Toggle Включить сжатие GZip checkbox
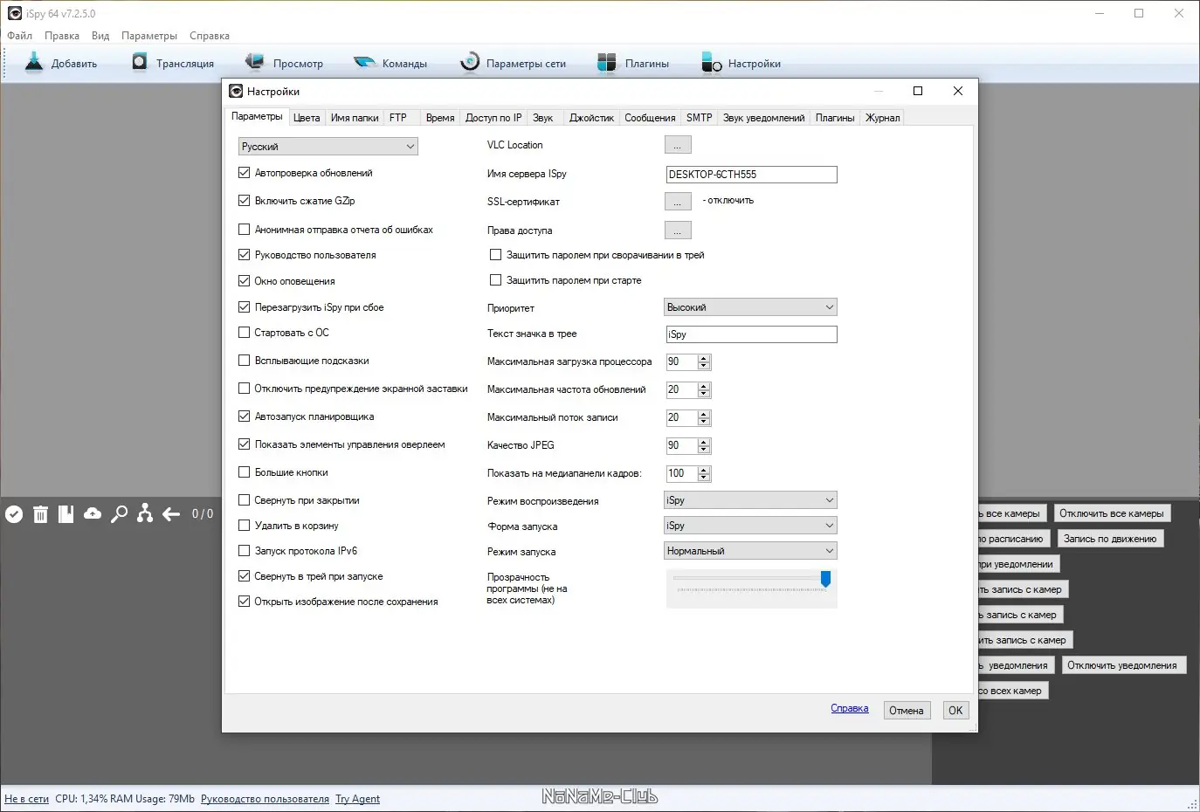The height and width of the screenshot is (812, 1200). point(245,201)
